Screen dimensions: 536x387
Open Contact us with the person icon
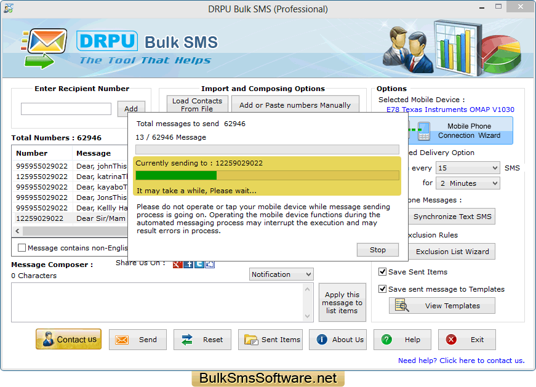pos(69,339)
